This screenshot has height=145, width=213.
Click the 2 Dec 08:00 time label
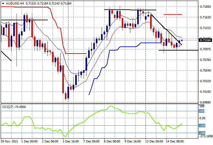coord(50,141)
